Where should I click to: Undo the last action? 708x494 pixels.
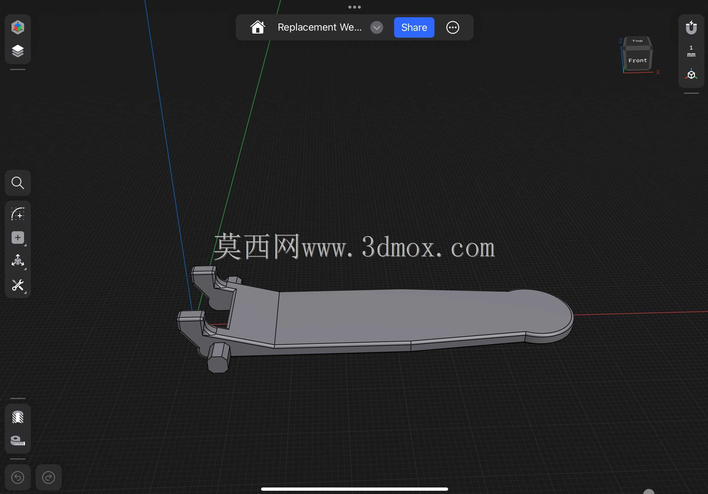tap(18, 477)
